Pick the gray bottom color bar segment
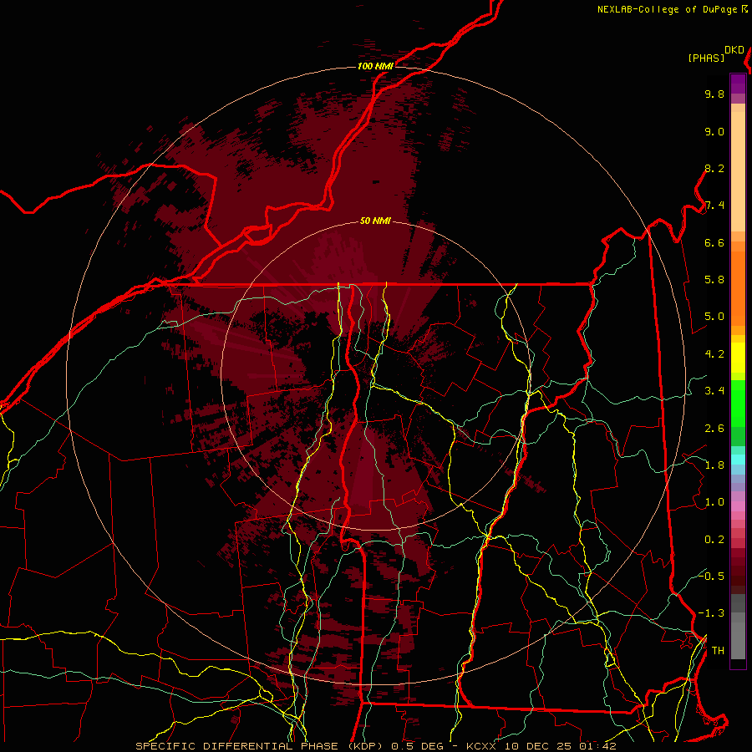Image resolution: width=752 pixels, height=752 pixels. (x=738, y=640)
